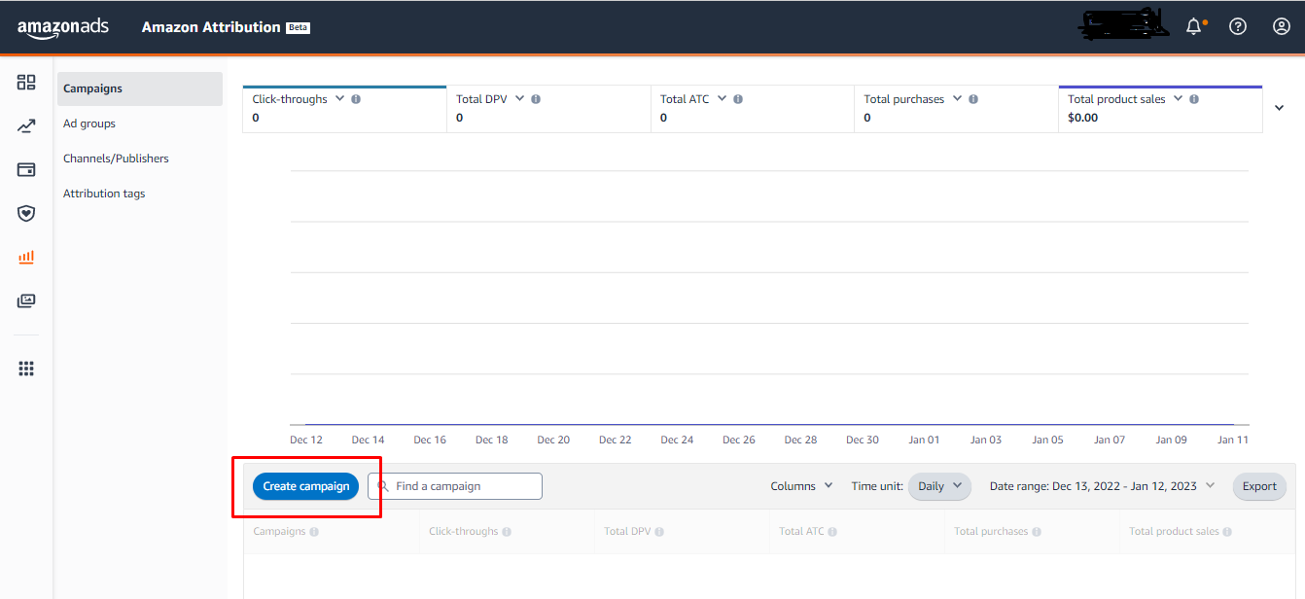The height and width of the screenshot is (599, 1305).
Task: Click the Dec 12 chart axis label
Action: [306, 440]
